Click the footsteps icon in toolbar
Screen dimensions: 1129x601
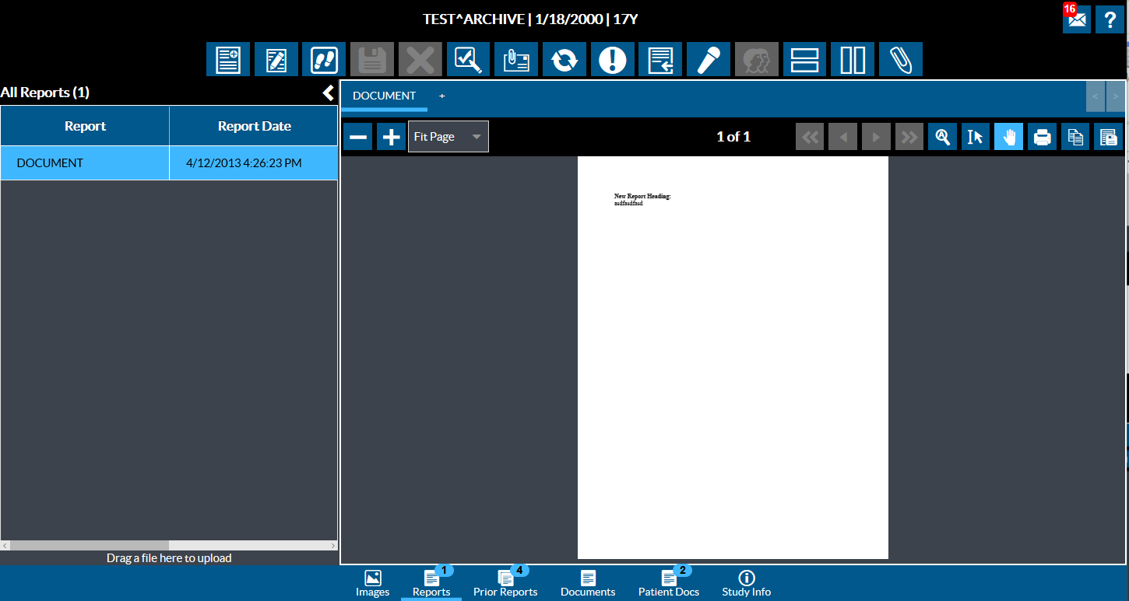324,59
